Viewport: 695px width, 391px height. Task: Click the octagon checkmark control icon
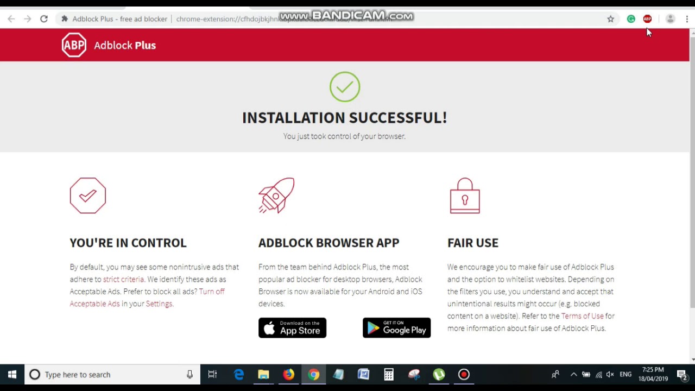tap(88, 195)
